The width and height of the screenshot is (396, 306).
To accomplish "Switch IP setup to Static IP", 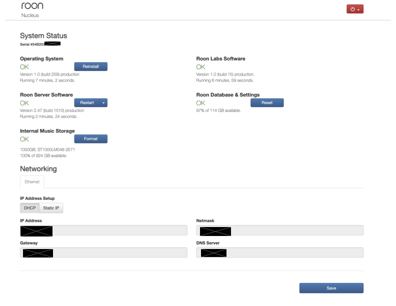I will [x=51, y=208].
